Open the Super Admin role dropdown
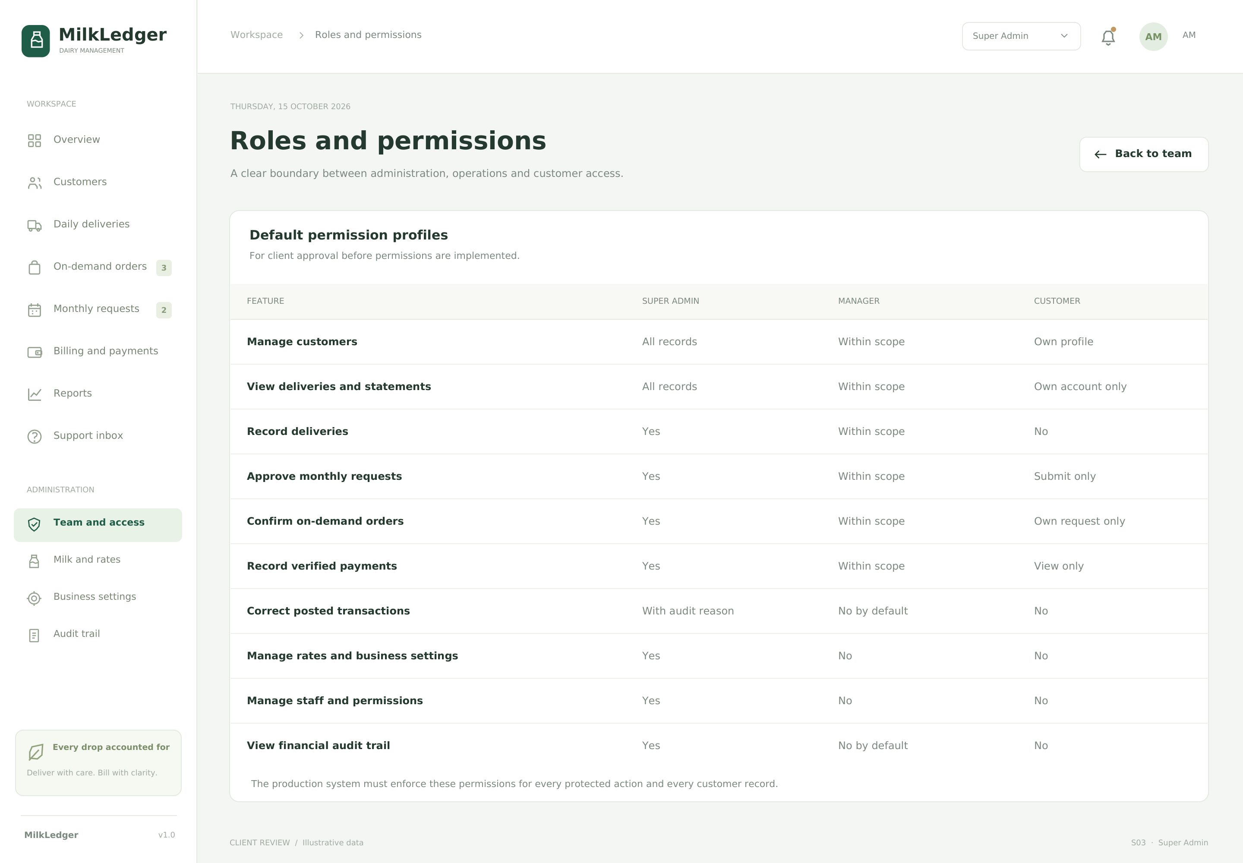The width and height of the screenshot is (1243, 863). coord(1021,36)
